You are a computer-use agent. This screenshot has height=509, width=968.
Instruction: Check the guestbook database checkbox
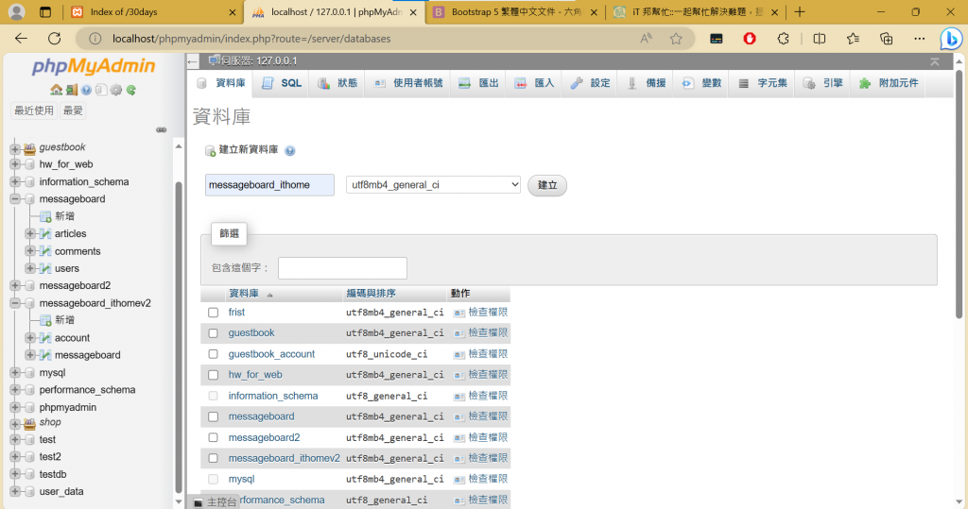click(213, 333)
